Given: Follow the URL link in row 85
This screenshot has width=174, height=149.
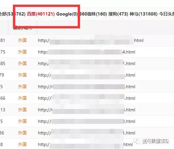Looking at the screenshot, I should click(x=87, y=63).
